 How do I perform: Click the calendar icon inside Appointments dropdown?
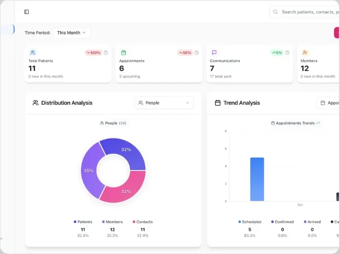(323, 103)
